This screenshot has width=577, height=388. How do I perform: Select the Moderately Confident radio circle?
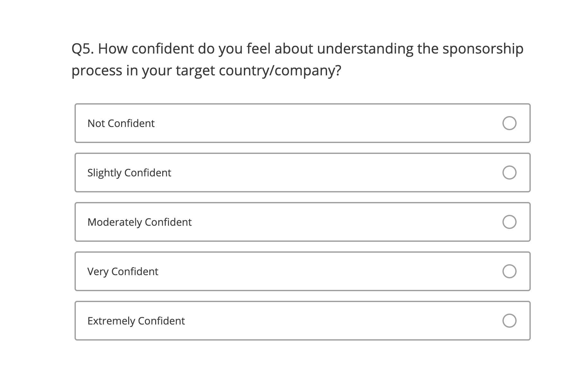(x=509, y=222)
